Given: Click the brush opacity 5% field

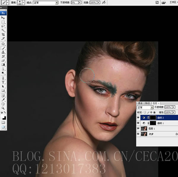Looking at the screenshot, I should (x=75, y=2).
